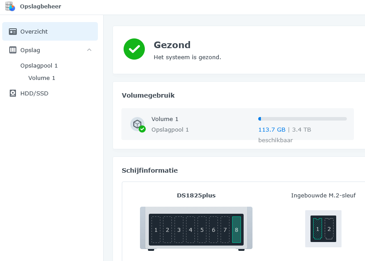Click the Volume 1 label in Volumegebruik

(x=165, y=119)
